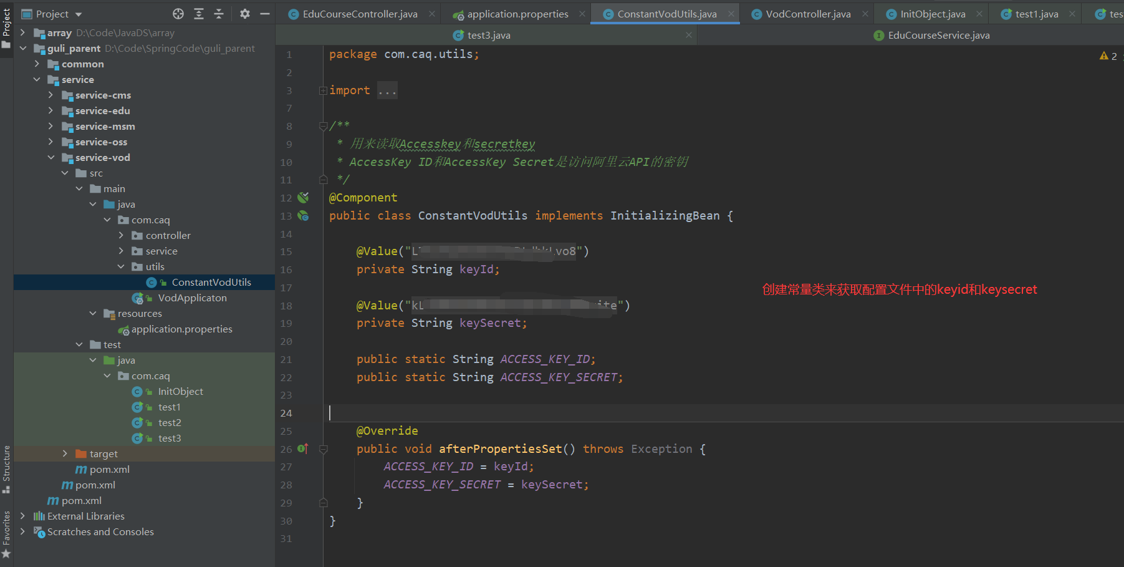Expand the controller package
The width and height of the screenshot is (1124, 567).
point(121,235)
